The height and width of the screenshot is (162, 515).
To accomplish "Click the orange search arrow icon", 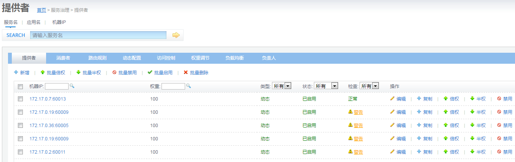I will pos(176,35).
